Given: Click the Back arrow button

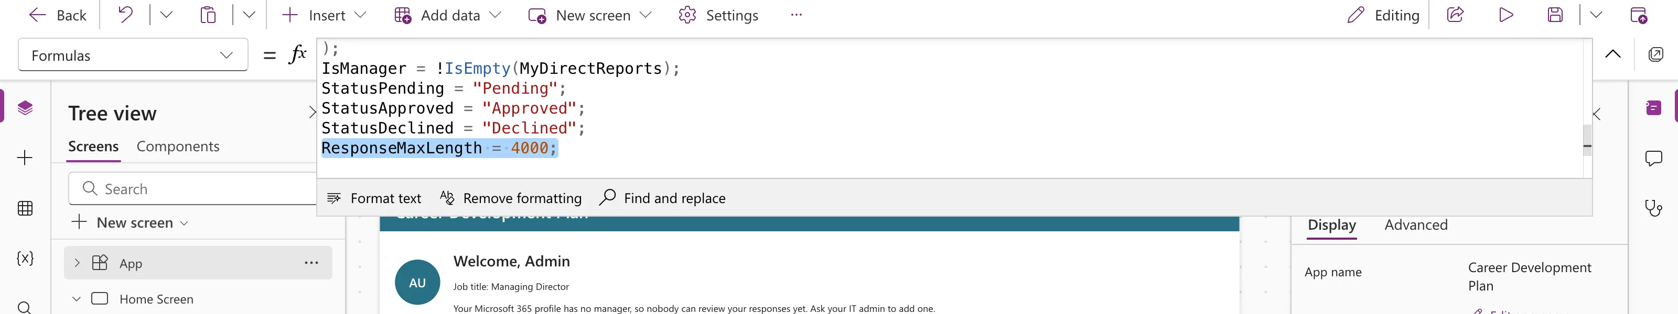Looking at the screenshot, I should (x=57, y=15).
